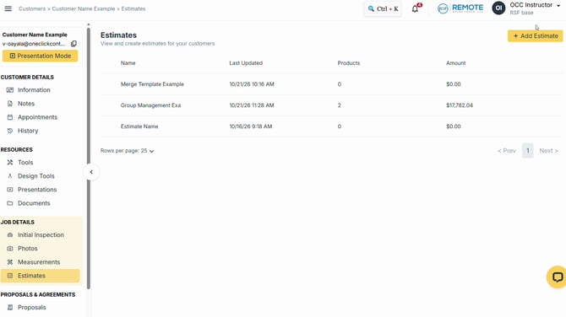Open the Photos page
The image size is (566, 317).
pos(27,249)
